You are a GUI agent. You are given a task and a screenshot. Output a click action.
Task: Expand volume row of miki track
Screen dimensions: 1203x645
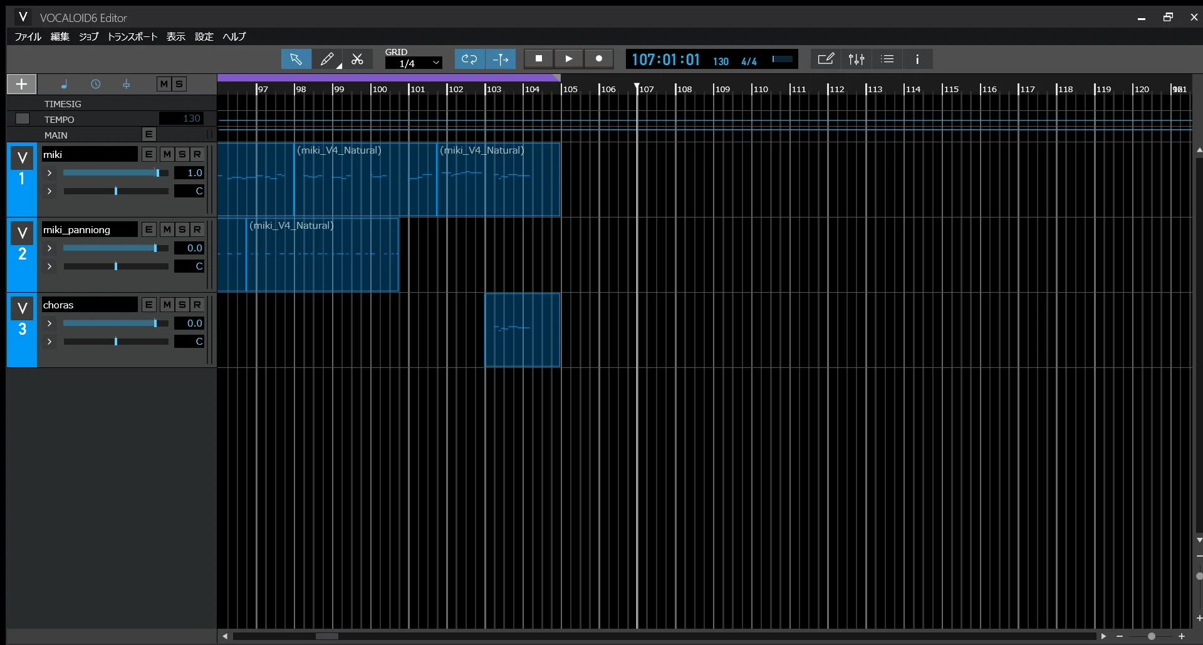coord(49,173)
